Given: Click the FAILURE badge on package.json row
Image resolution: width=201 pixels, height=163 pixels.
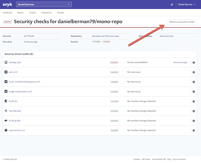Looking at the screenshot, I should 114,63.
